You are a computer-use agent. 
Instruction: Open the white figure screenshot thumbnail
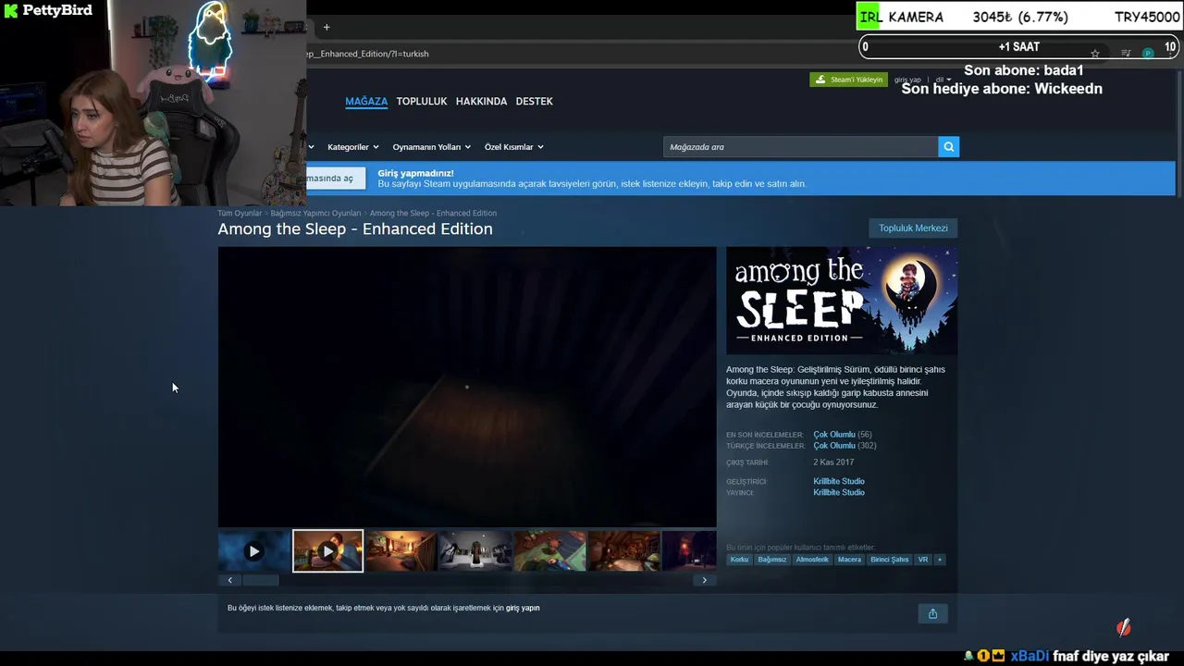(x=475, y=551)
